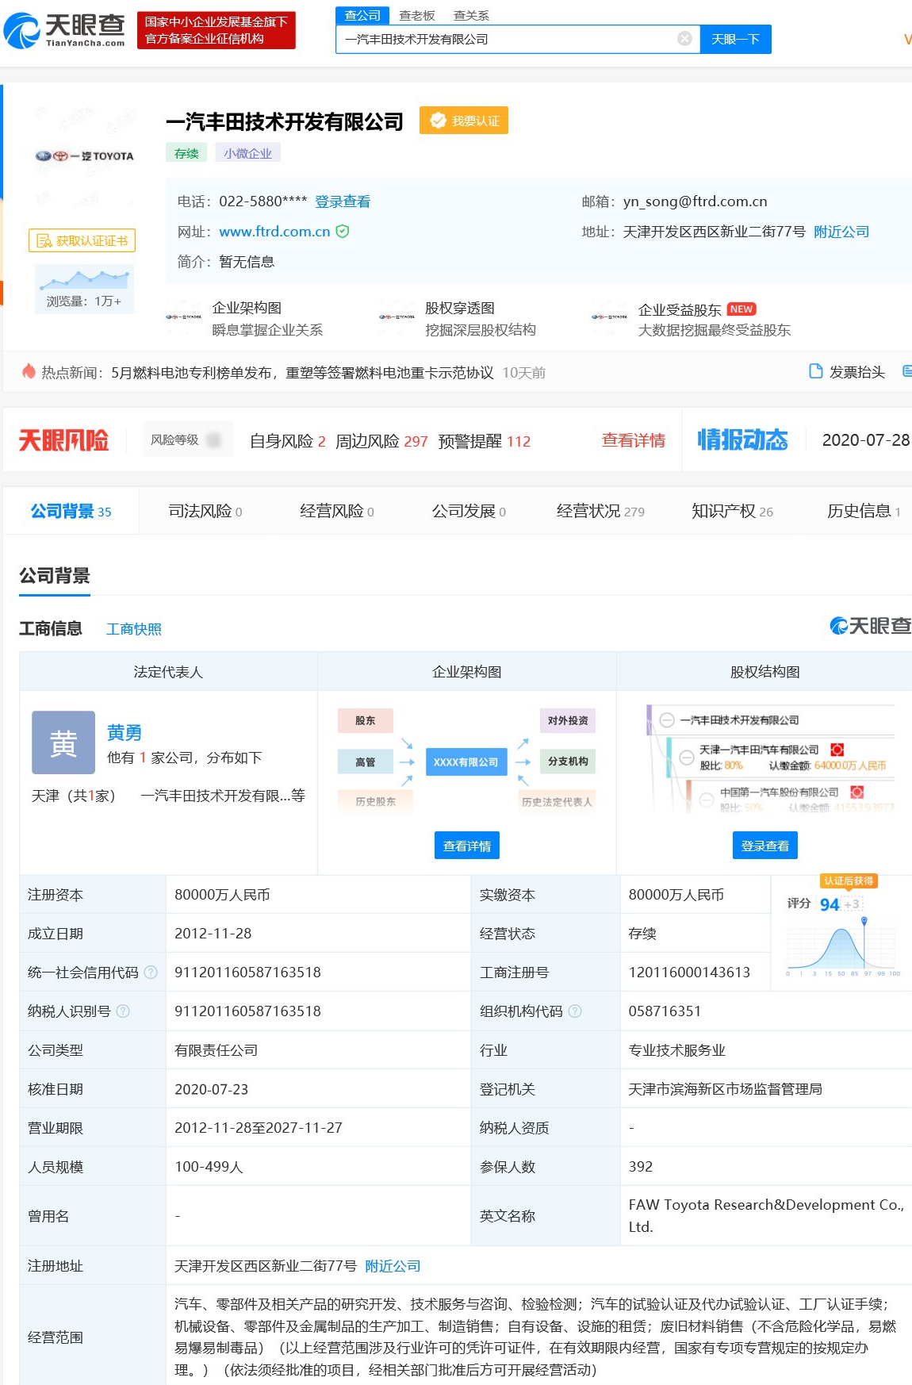The width and height of the screenshot is (912, 1385).
Task: Open the help icon beside 纳税人识别号
Action: tap(123, 1011)
